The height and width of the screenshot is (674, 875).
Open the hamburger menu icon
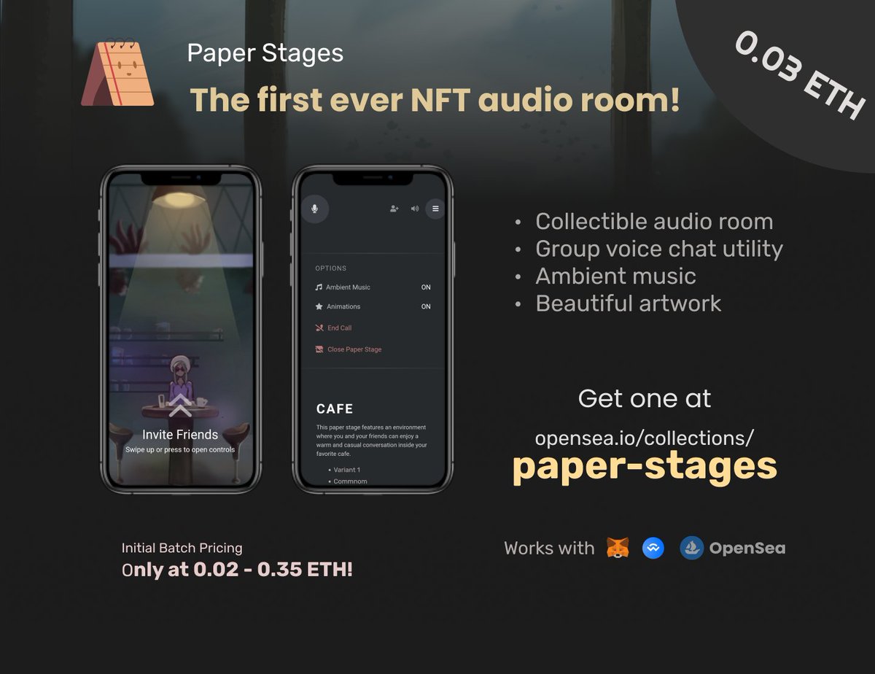[435, 209]
